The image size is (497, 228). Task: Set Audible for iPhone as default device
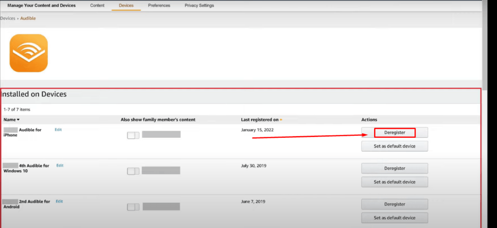tap(395, 147)
